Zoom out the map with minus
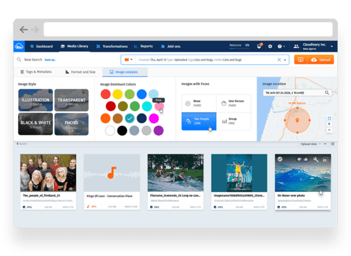This screenshot has width=351, height=256. 329,130
